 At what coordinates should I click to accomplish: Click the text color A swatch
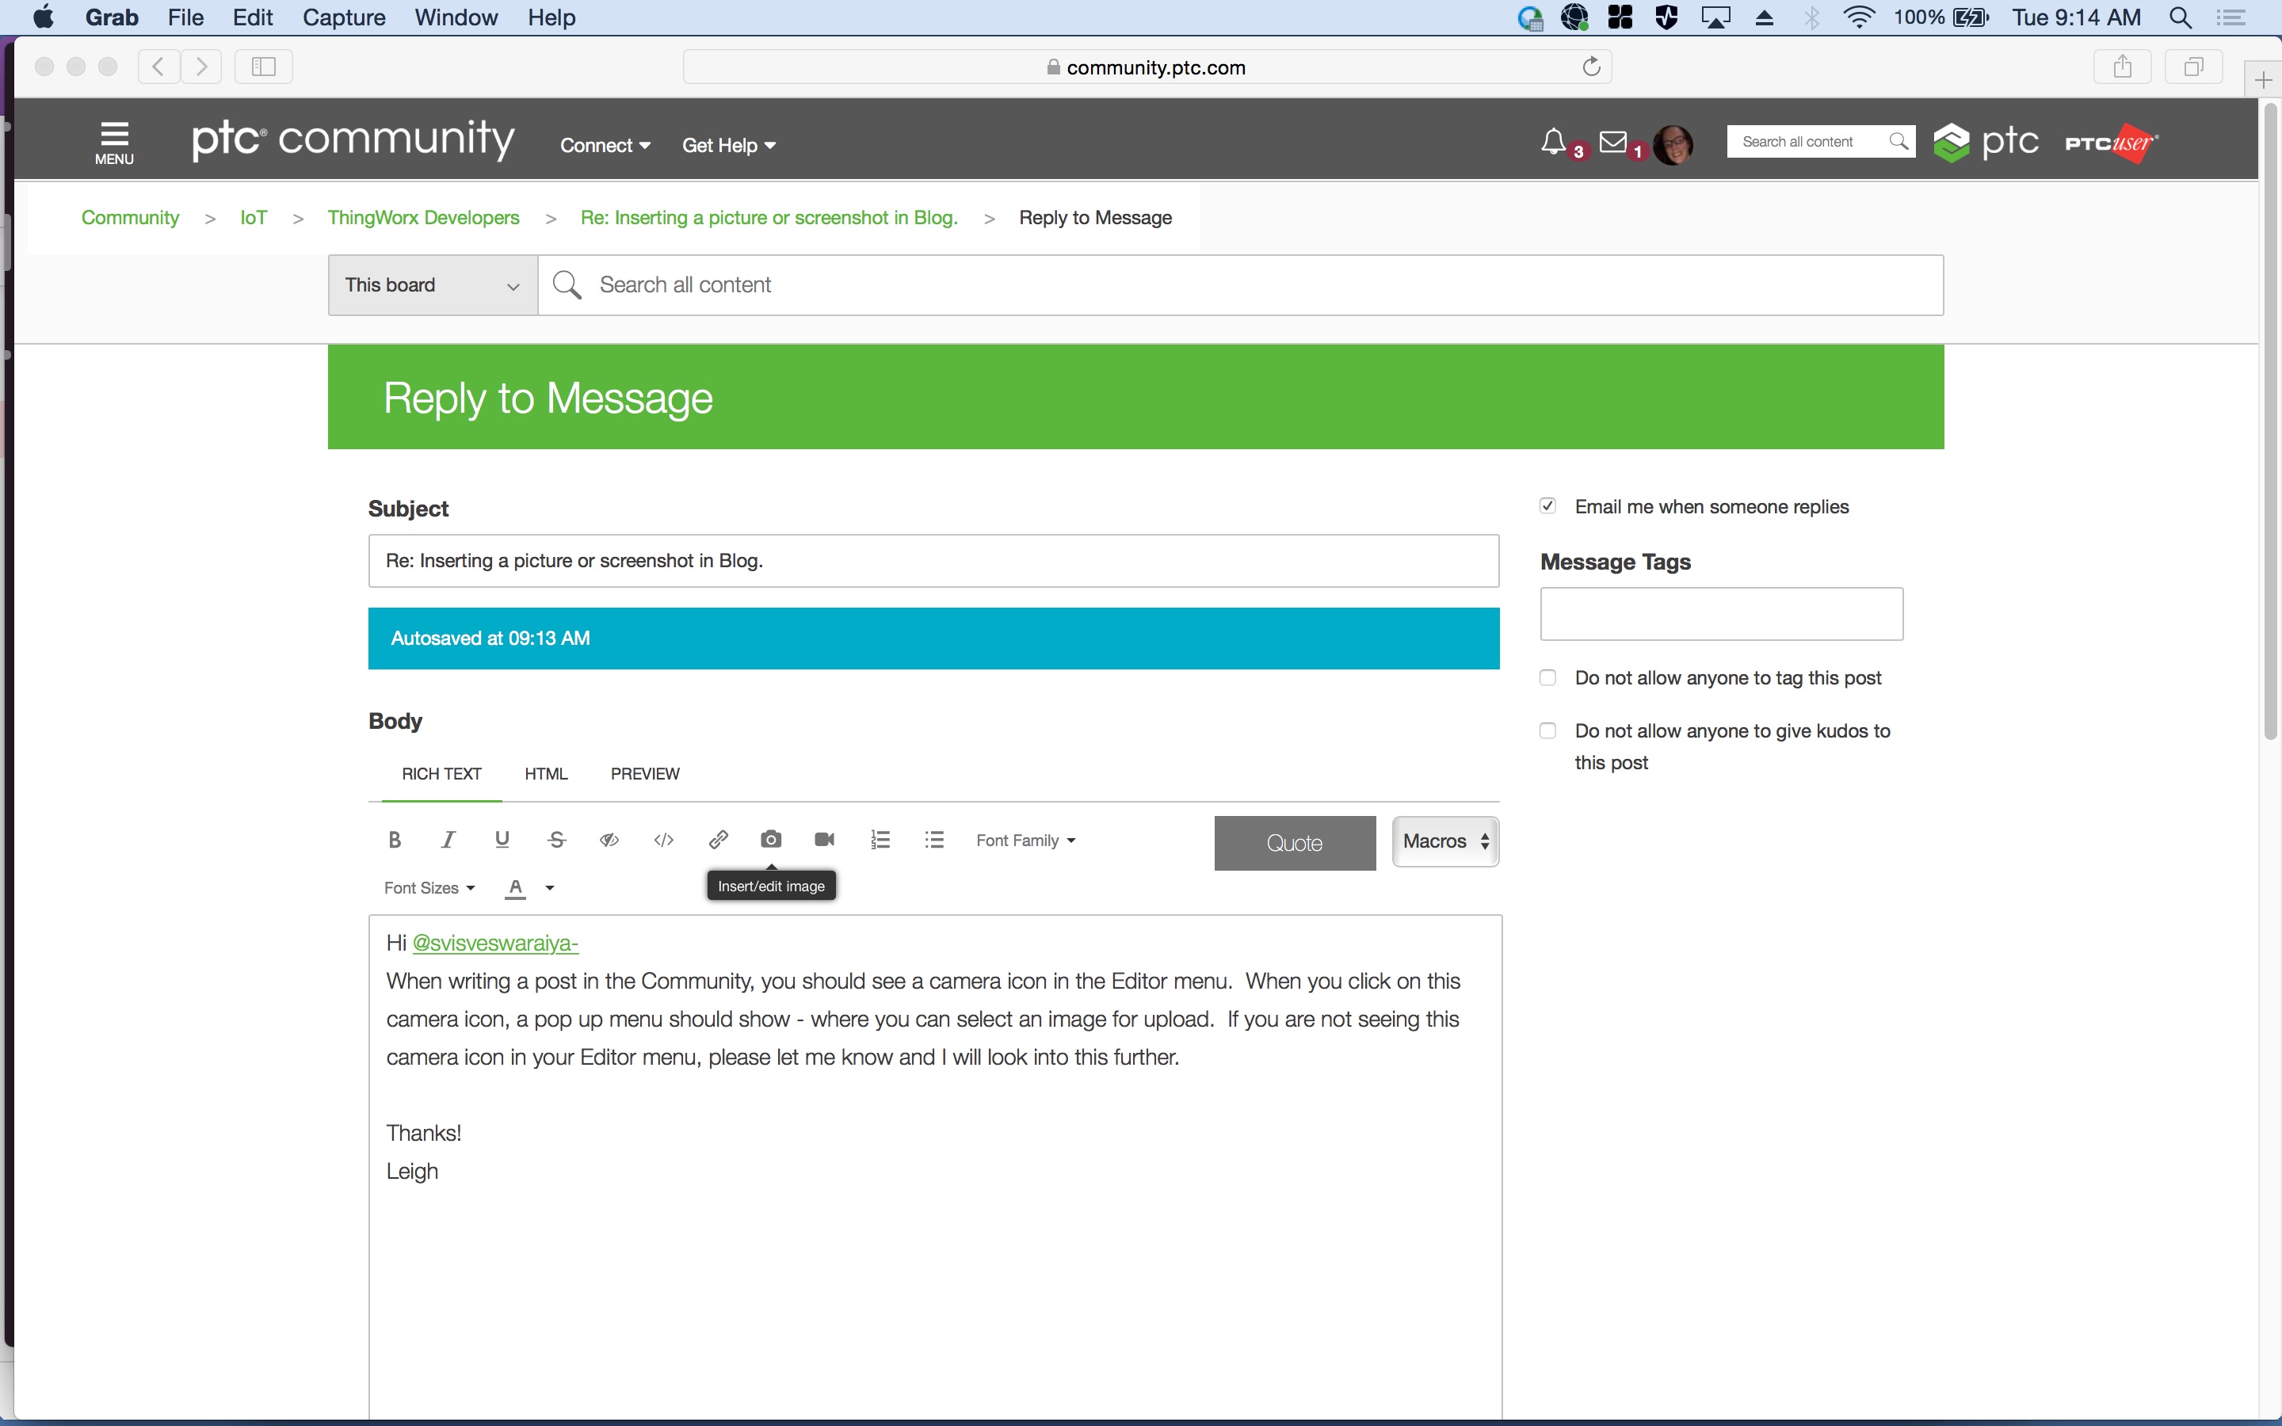[x=515, y=887]
